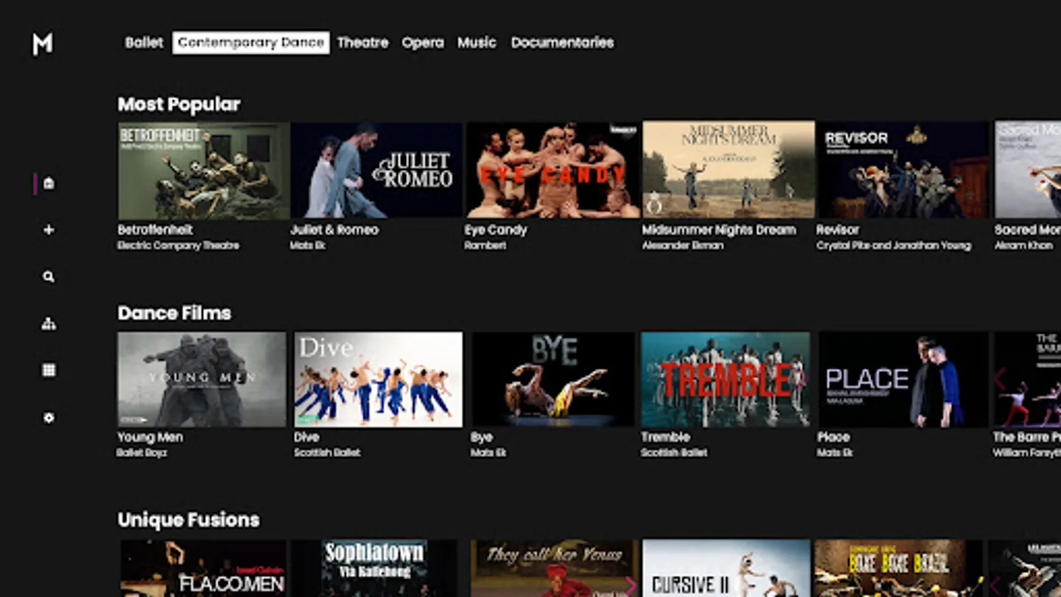Select The Barre Project film thumbnail
This screenshot has height=597, width=1061.
point(1027,379)
